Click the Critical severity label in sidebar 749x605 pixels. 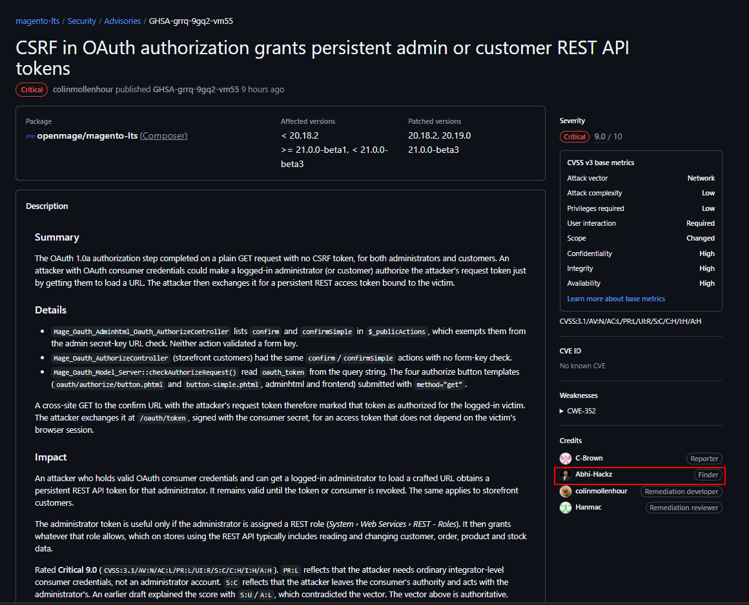574,137
